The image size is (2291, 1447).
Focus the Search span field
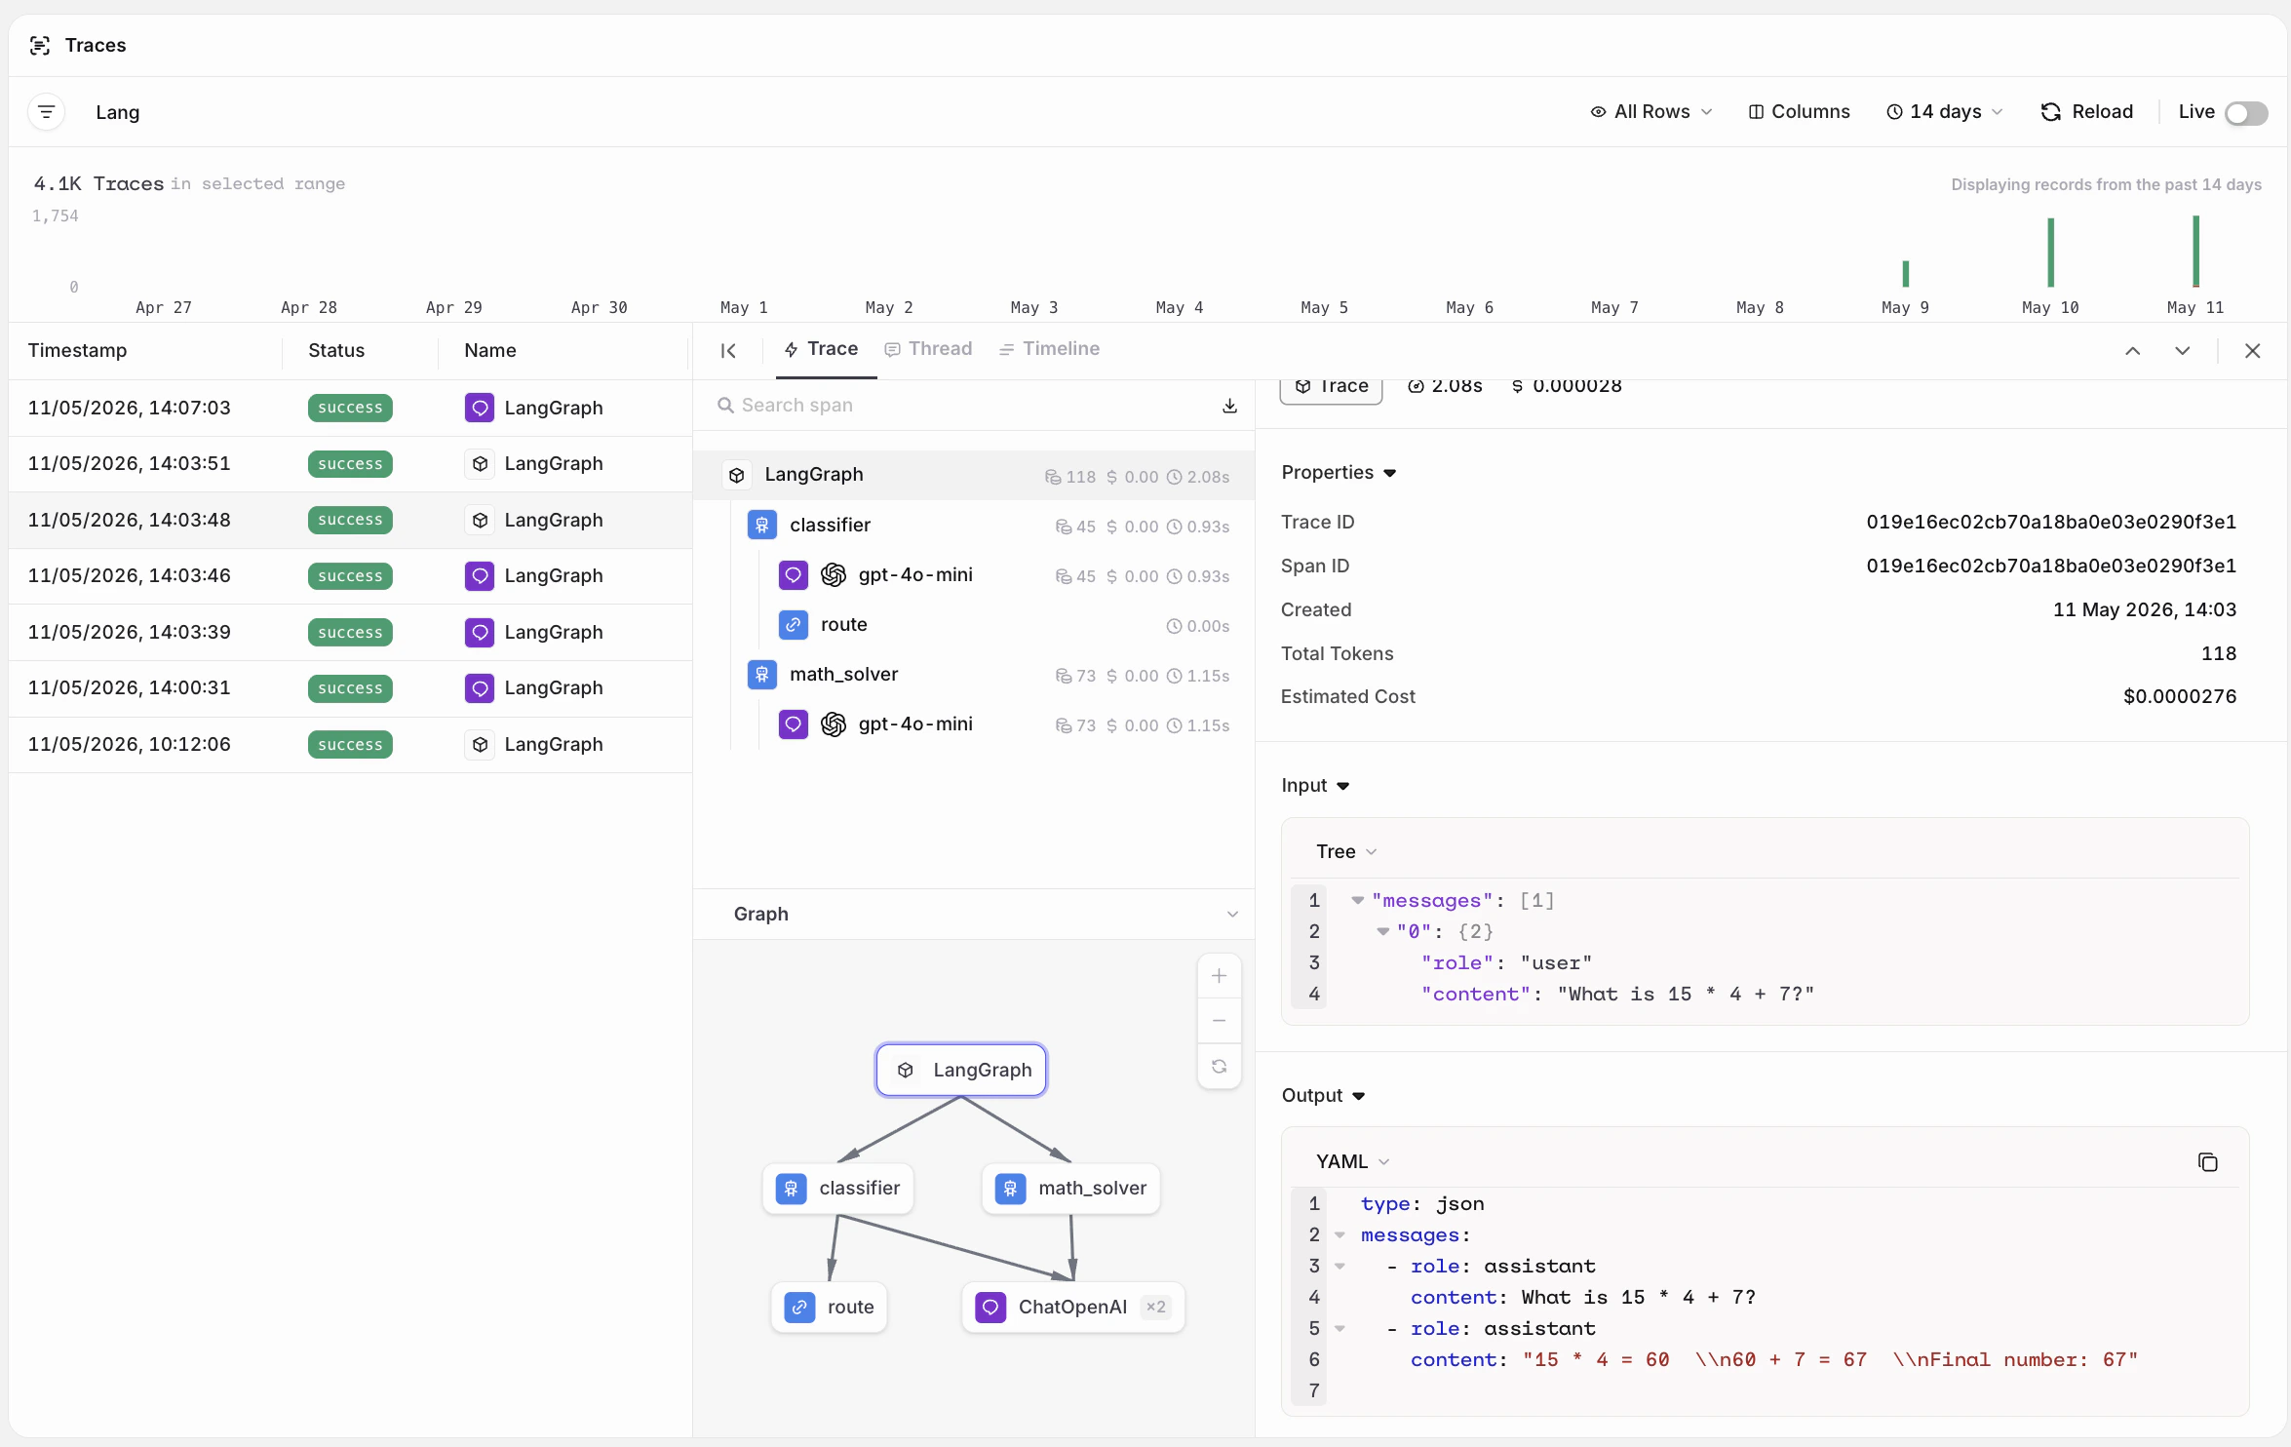pos(975,406)
